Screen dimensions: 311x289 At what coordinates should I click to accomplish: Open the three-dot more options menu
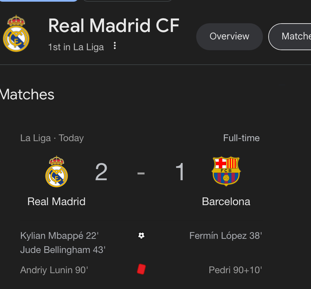115,46
